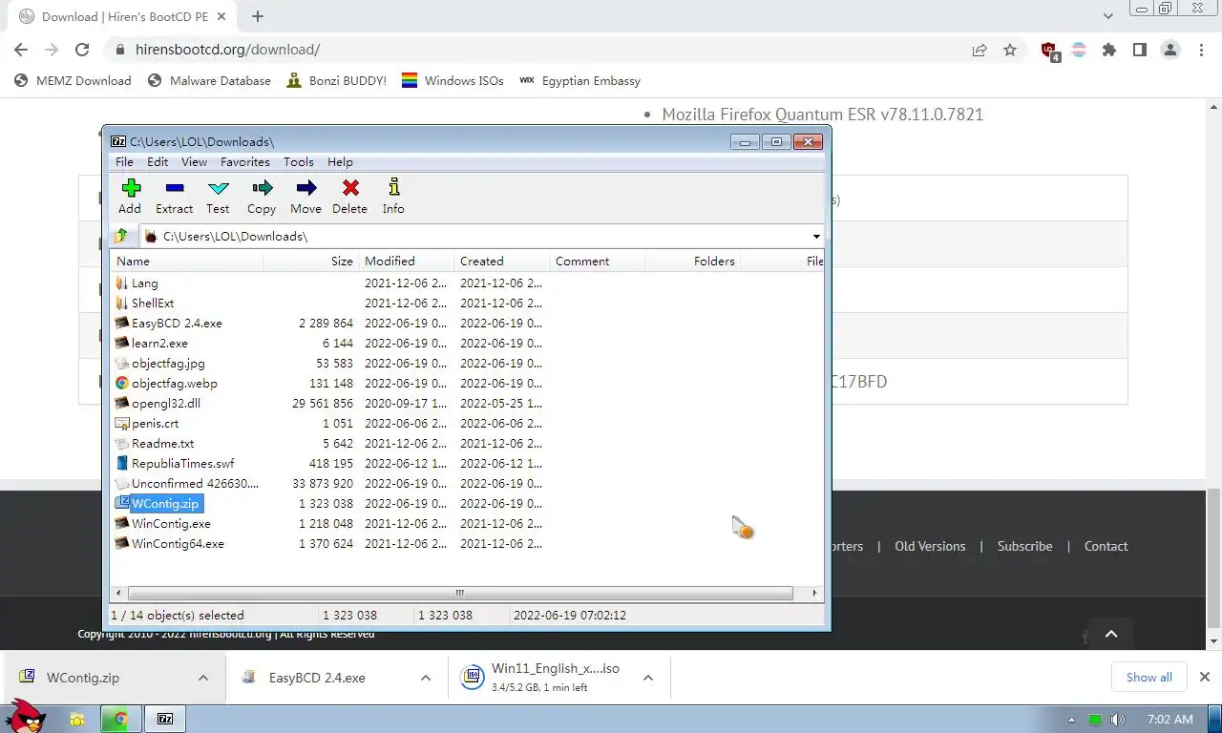This screenshot has width=1222, height=733.
Task: Click the Angry Birds start button
Action: (x=26, y=716)
